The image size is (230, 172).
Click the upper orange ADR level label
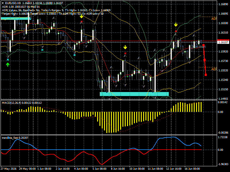pos(214,19)
